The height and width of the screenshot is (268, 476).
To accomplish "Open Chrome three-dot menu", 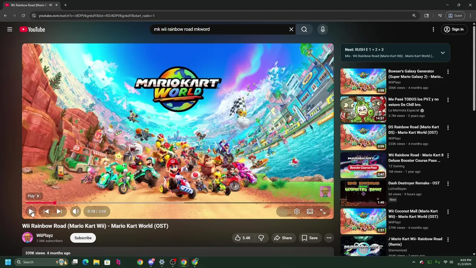I will 471,16.
